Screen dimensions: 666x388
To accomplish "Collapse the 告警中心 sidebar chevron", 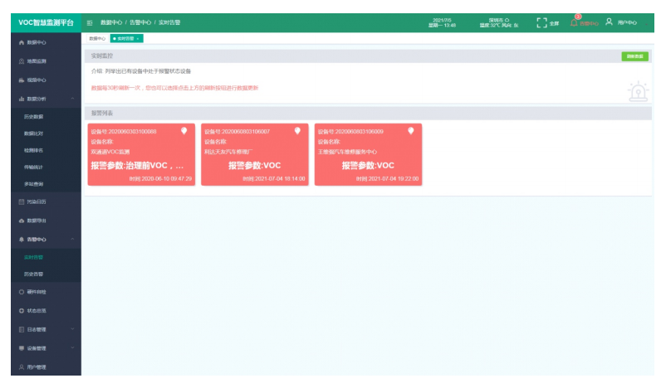I will point(72,240).
